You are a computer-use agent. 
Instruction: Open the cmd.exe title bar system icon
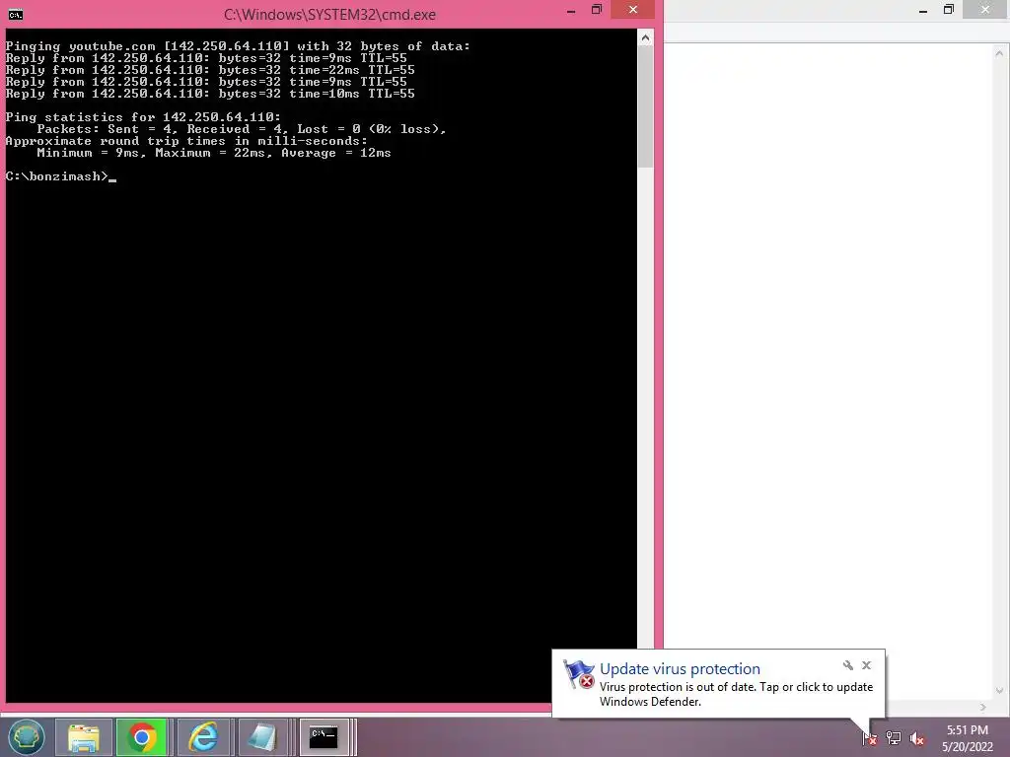(x=16, y=15)
